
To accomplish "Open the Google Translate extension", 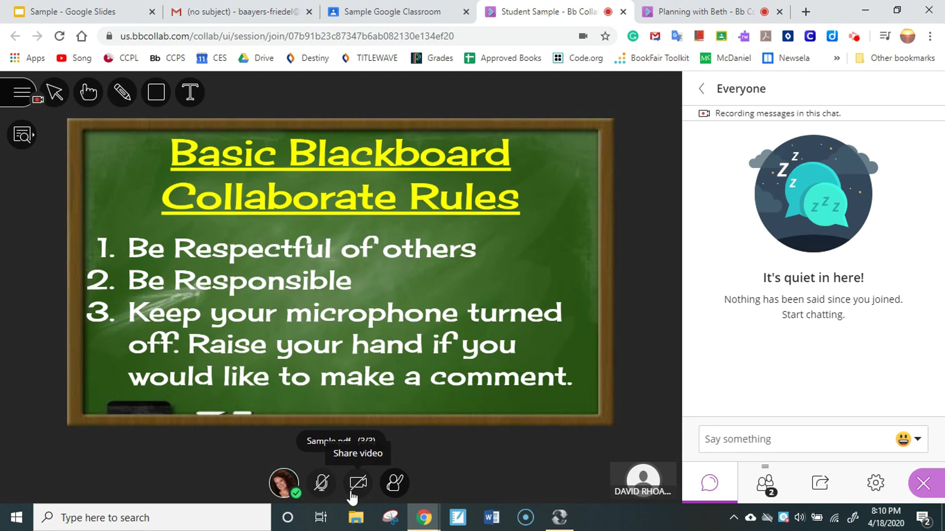I will [677, 36].
